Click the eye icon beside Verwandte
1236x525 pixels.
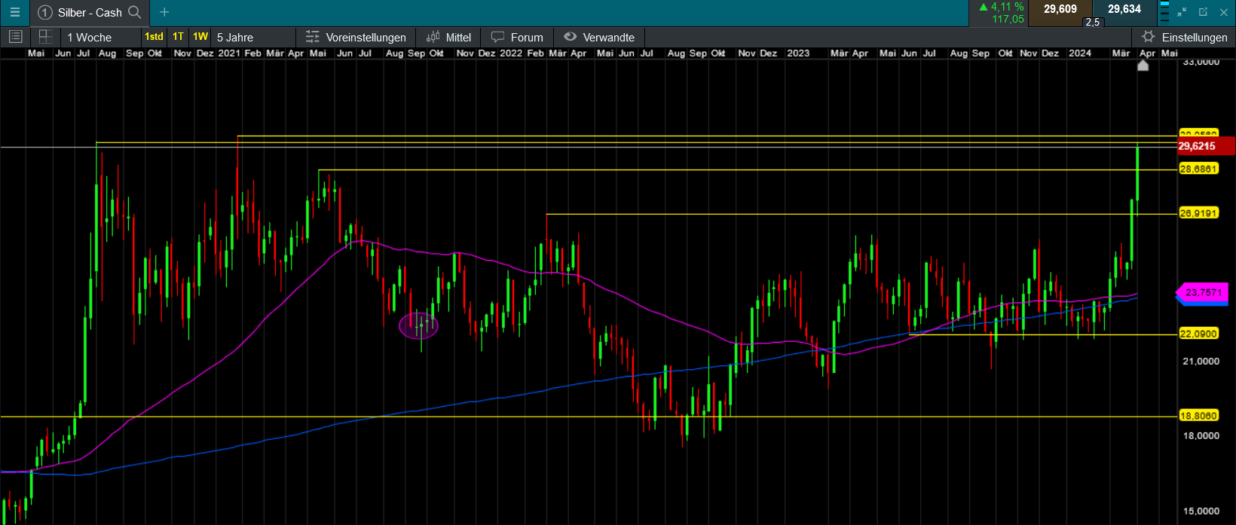click(571, 37)
